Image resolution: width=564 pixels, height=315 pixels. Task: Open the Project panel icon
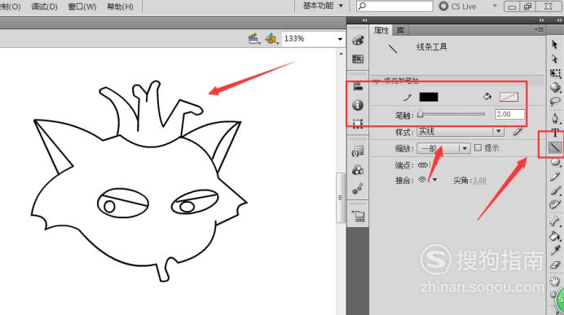359,216
